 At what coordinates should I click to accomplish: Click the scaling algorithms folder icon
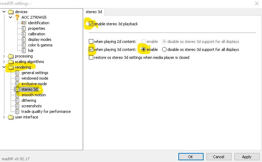pos(11,62)
